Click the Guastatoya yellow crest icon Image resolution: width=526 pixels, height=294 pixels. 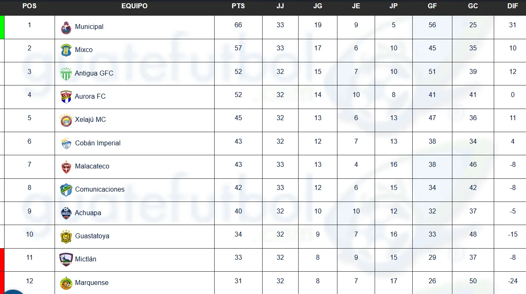coord(66,236)
